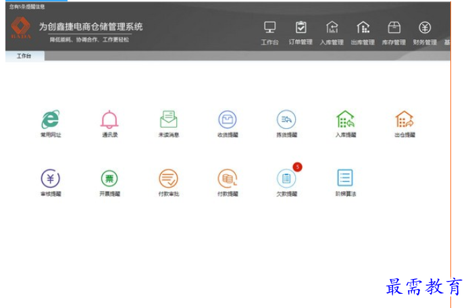
Task: Open the blue list icon in second row
Action: pyautogui.click(x=345, y=178)
